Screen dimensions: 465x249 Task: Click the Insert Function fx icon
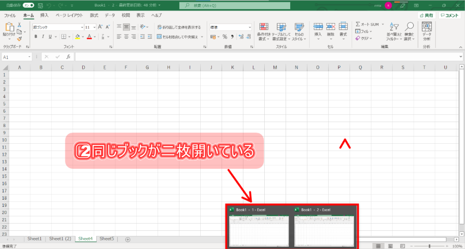[68, 57]
